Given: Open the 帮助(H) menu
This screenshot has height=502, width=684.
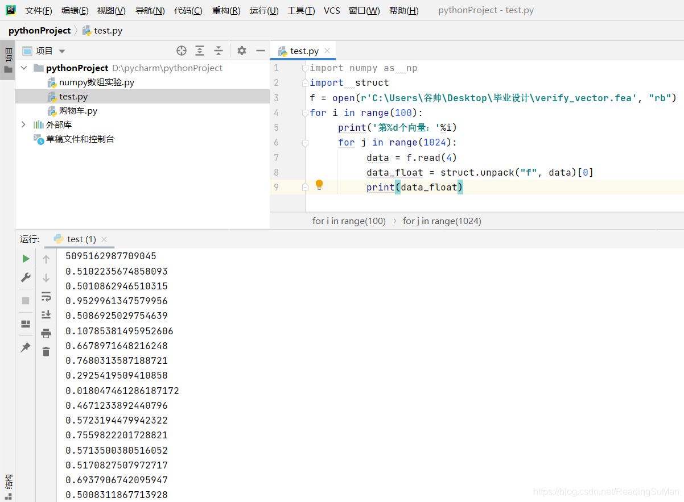Looking at the screenshot, I should (403, 11).
